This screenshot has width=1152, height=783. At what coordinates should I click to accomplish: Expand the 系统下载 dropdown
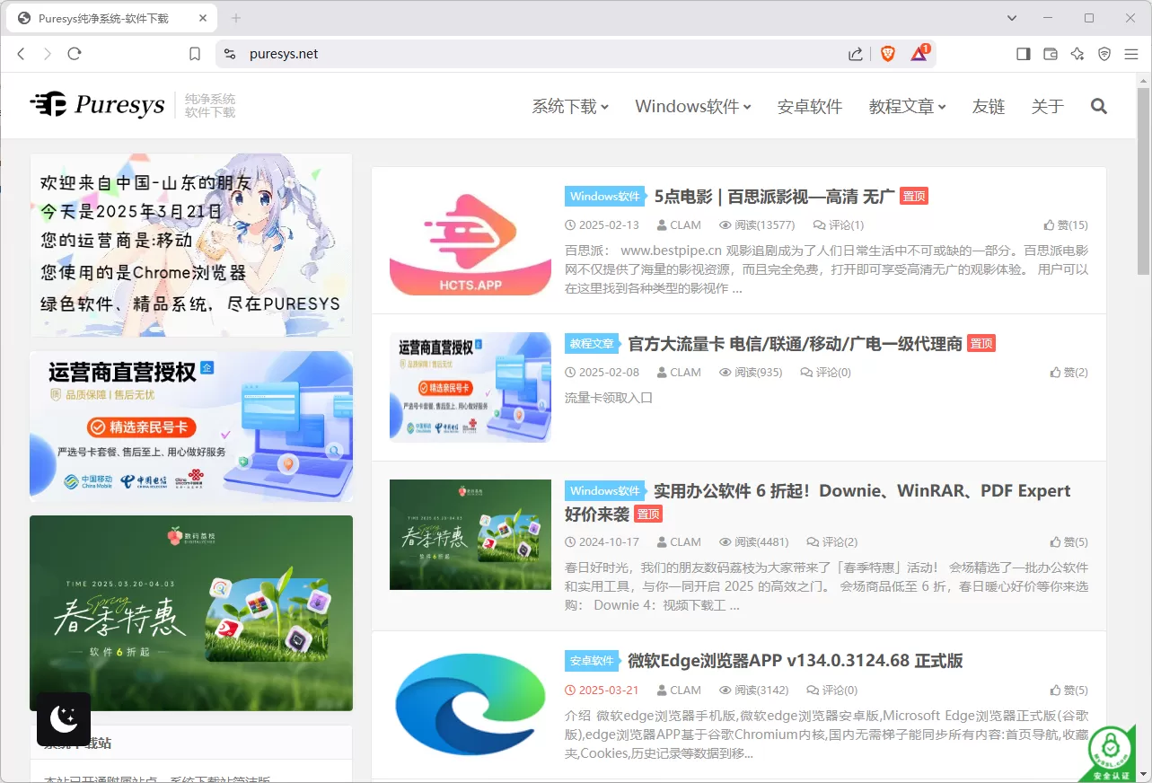(569, 106)
